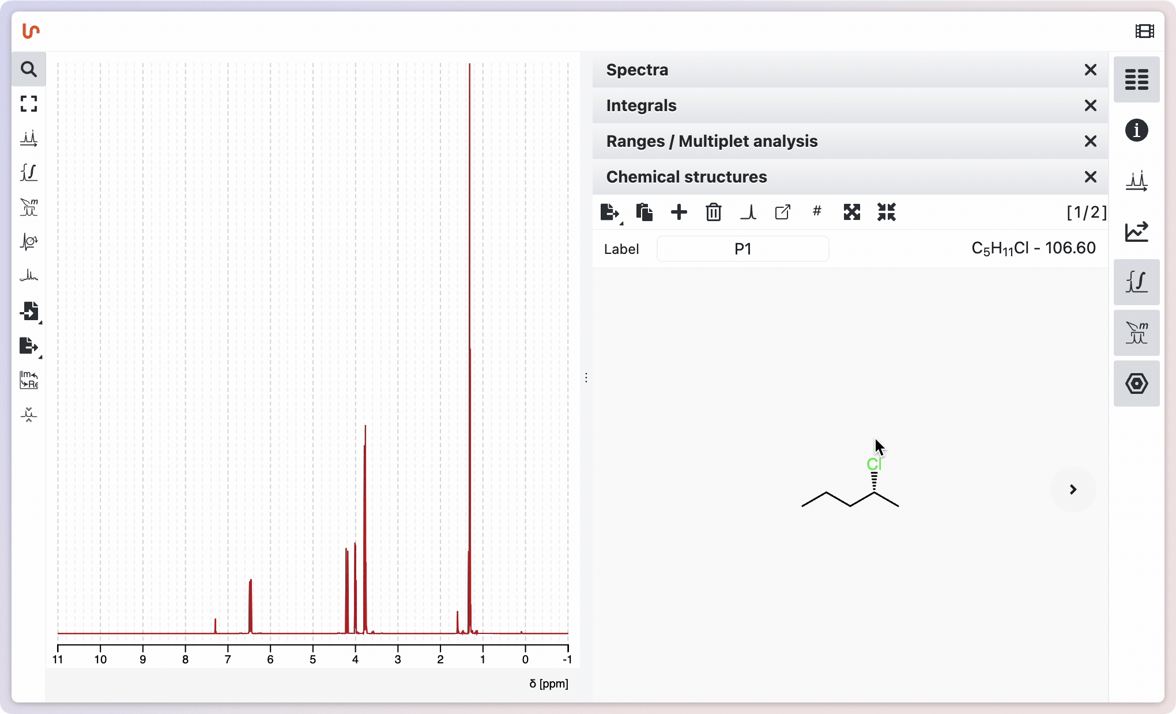Select the integral tool in left toolbar
This screenshot has height=714, width=1176.
click(x=28, y=173)
